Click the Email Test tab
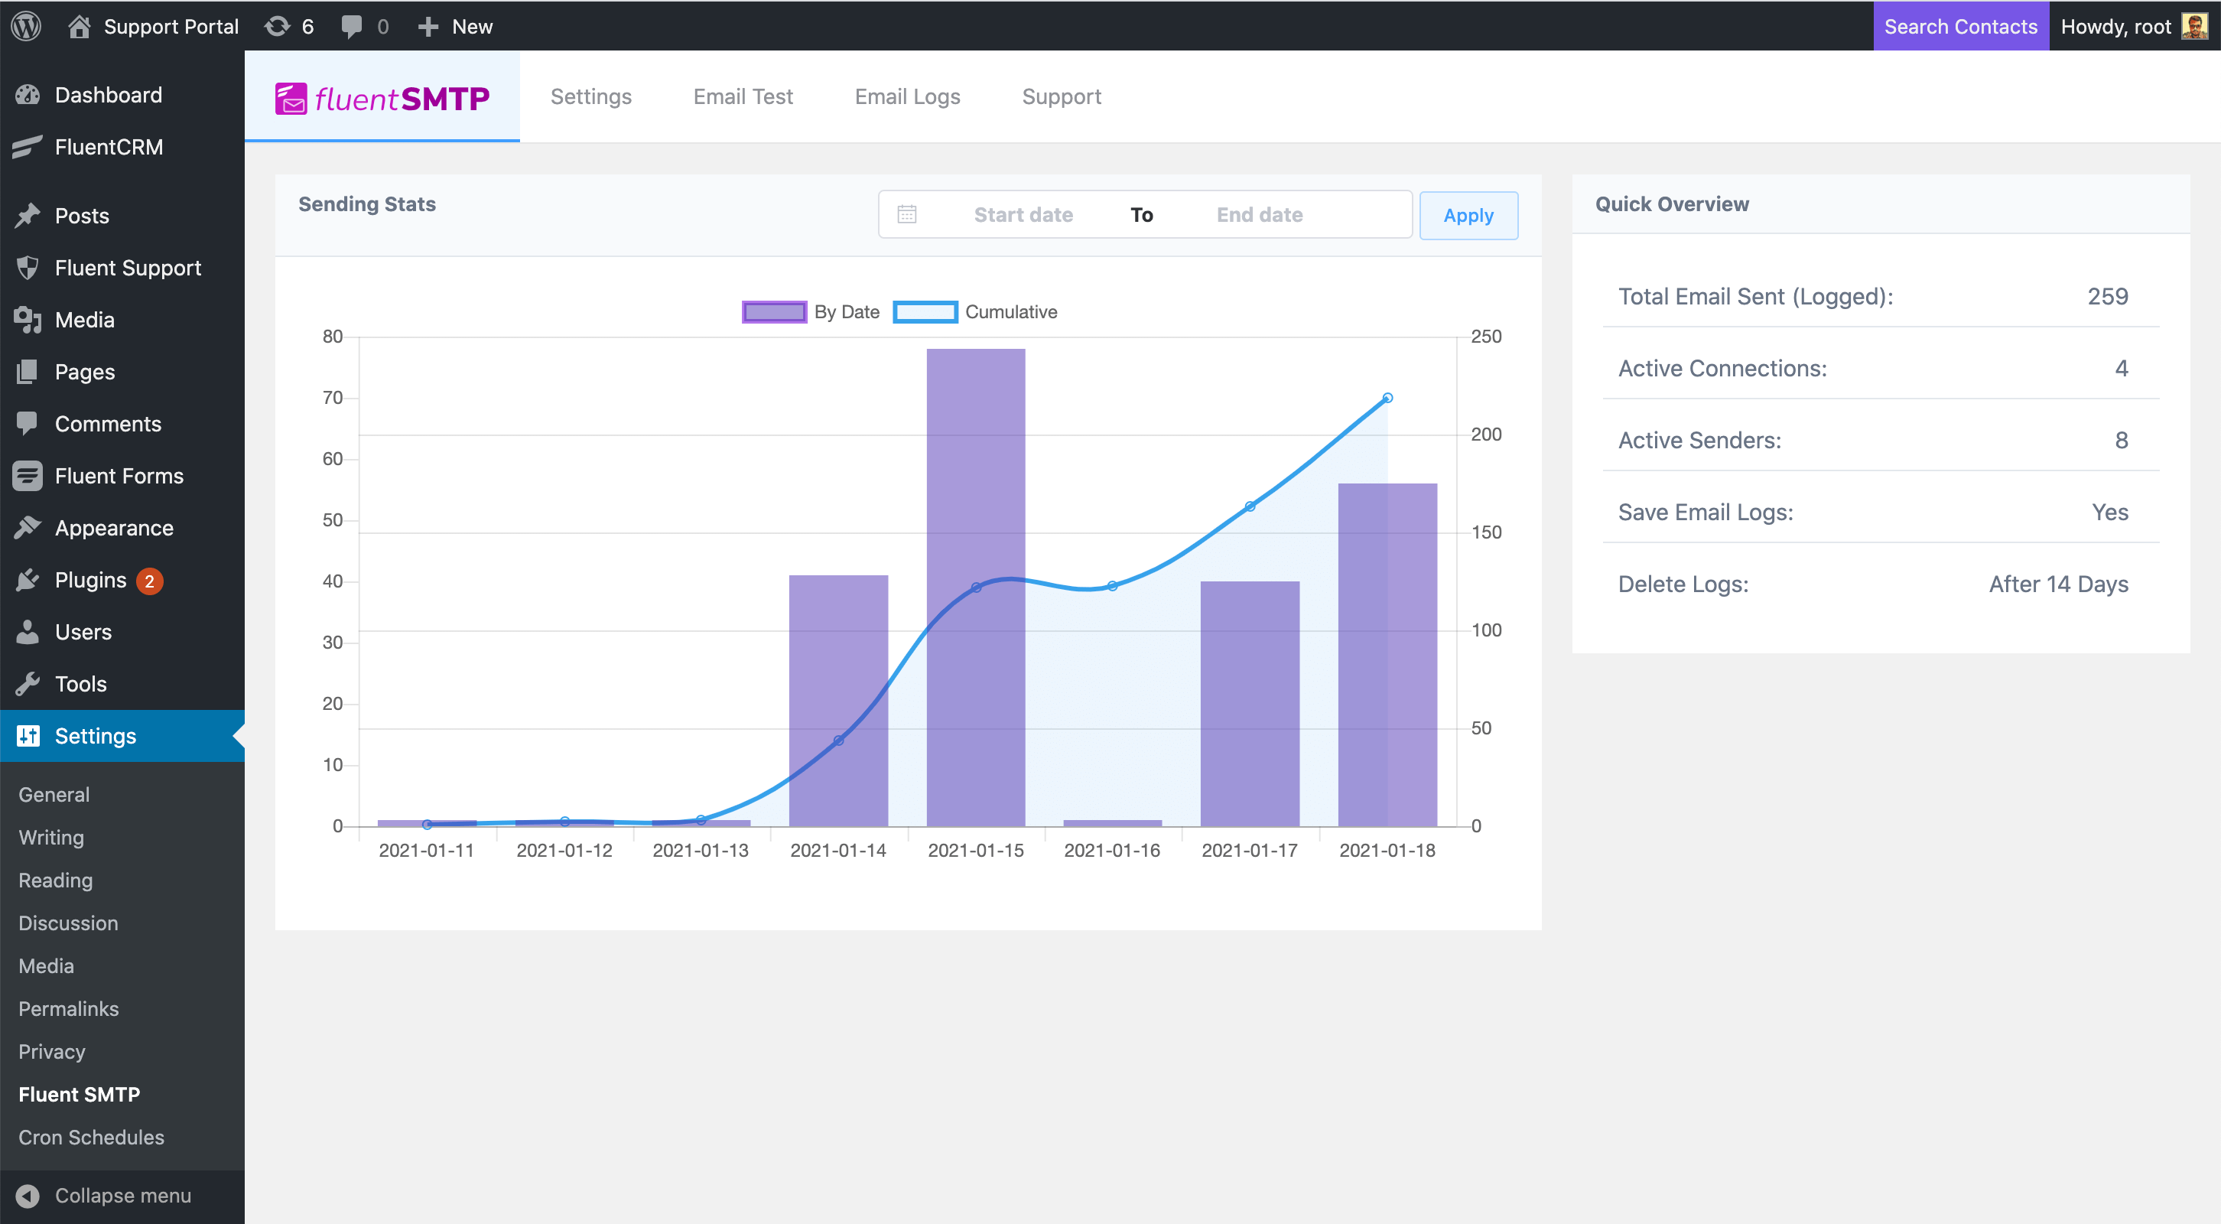 pyautogui.click(x=741, y=95)
